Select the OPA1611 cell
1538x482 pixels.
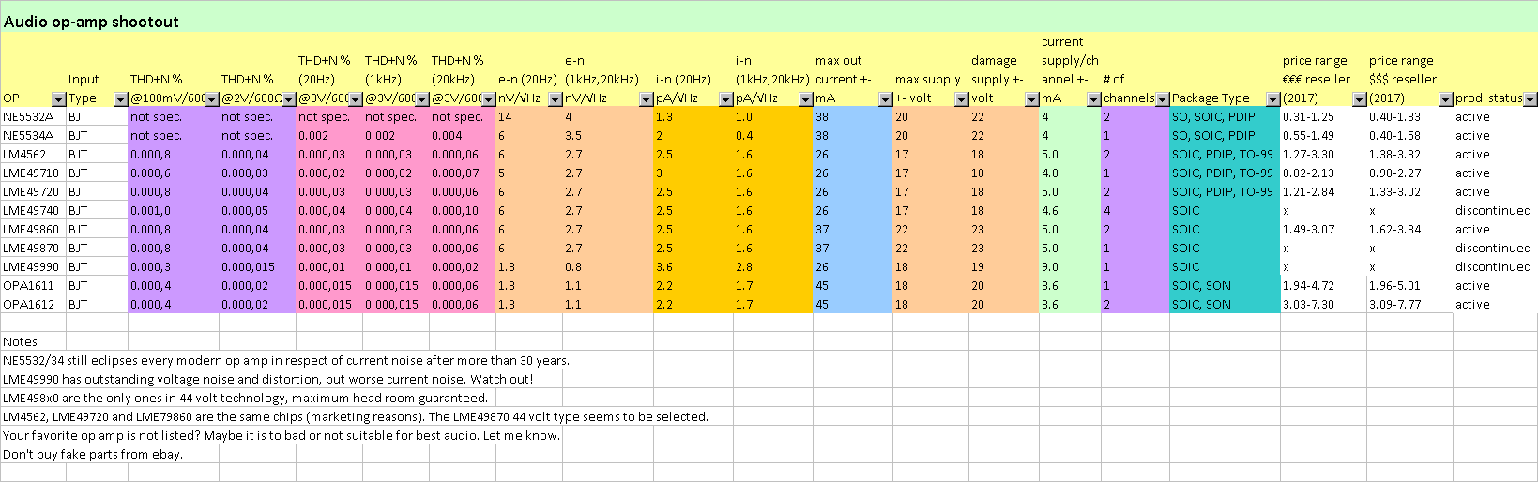pyautogui.click(x=33, y=286)
